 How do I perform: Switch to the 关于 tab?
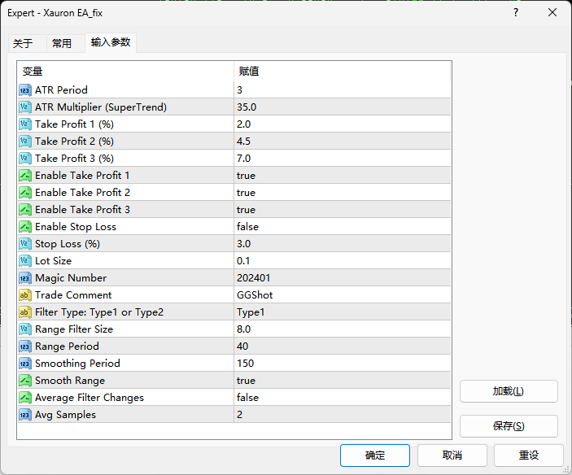(23, 43)
